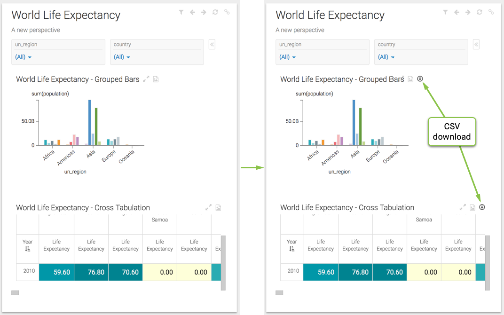This screenshot has height=315, width=504.
Task: Download Cross Tabulation CSV in right dashboard
Action: point(482,207)
